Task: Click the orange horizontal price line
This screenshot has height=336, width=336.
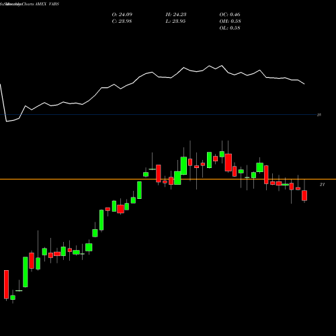Action: click(168, 179)
